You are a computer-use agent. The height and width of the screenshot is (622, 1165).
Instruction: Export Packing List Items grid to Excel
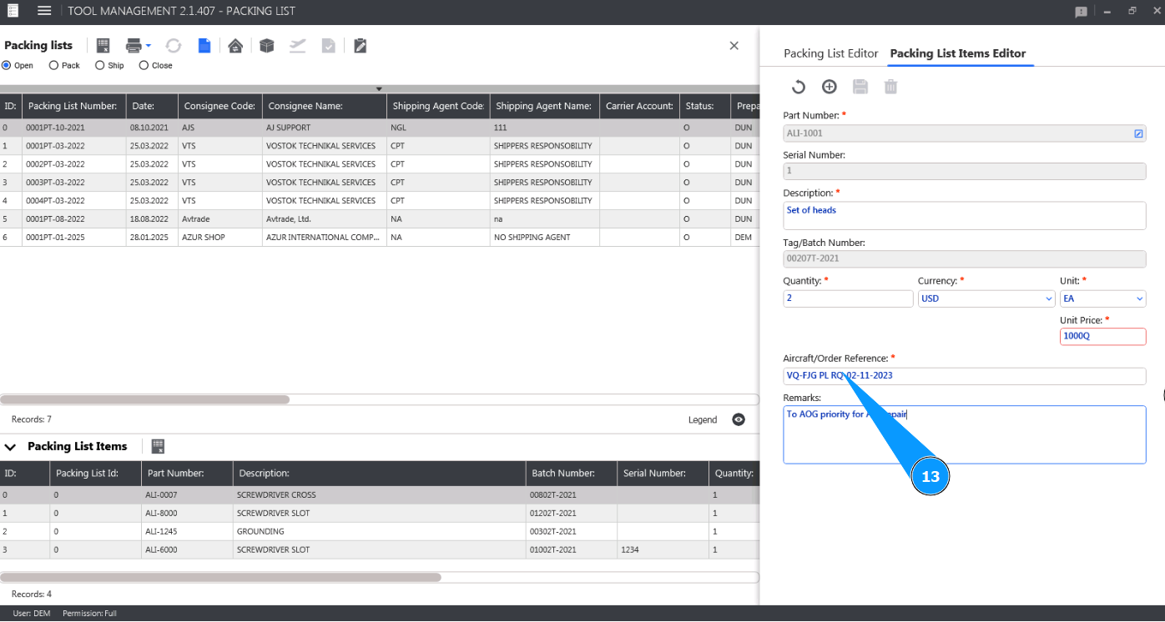158,446
